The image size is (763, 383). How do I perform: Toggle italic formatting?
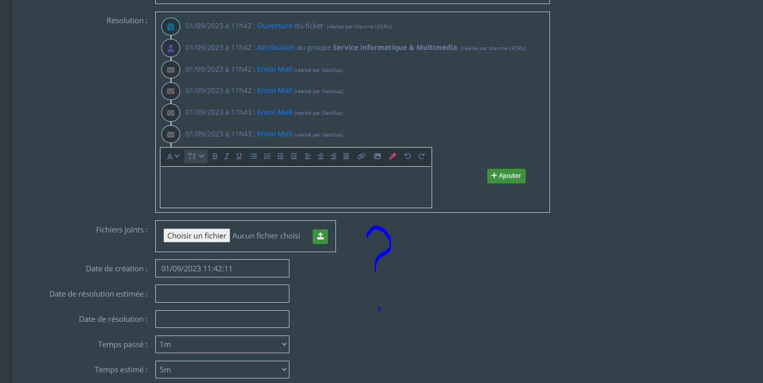coord(227,157)
